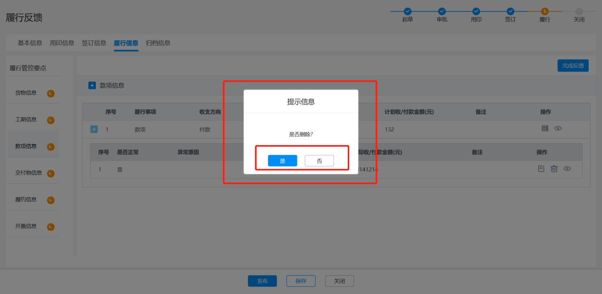Collapse row 1 款项 expand arrow
602x294 pixels.
click(94, 129)
